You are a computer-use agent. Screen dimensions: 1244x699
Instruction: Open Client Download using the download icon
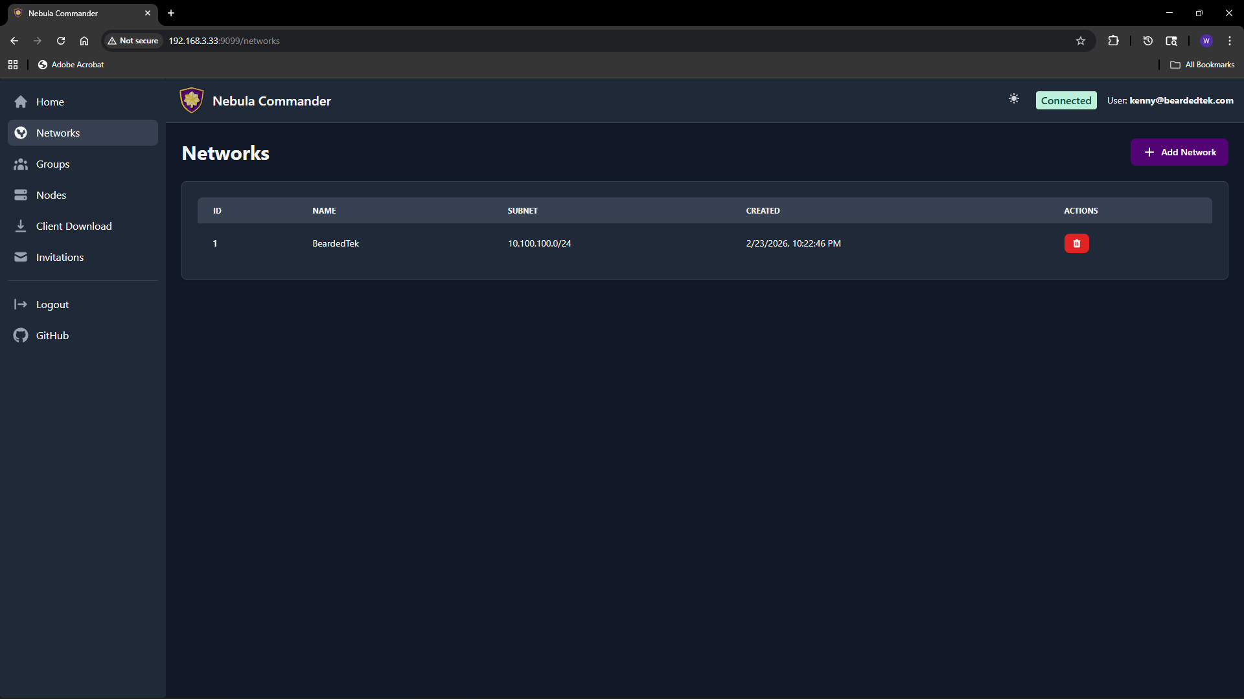[x=21, y=226]
